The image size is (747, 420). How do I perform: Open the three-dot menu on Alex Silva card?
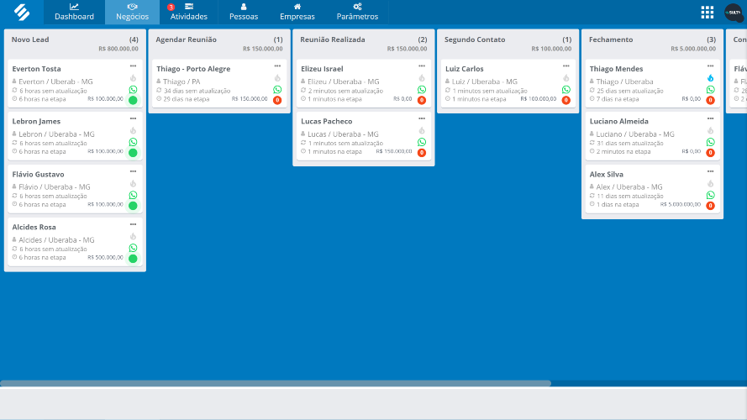710,171
